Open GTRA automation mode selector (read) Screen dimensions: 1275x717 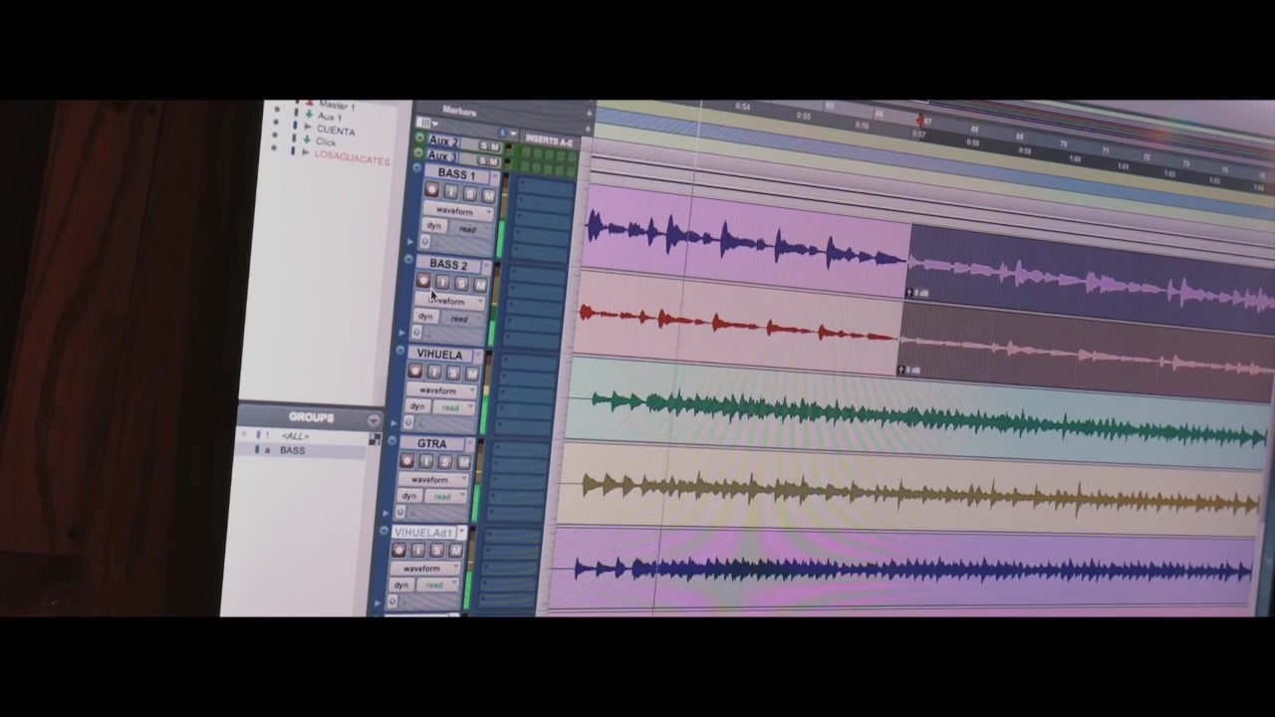(445, 496)
